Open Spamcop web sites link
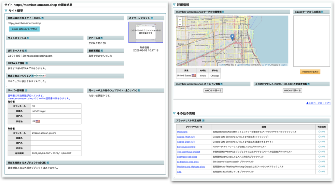 tap(187, 157)
